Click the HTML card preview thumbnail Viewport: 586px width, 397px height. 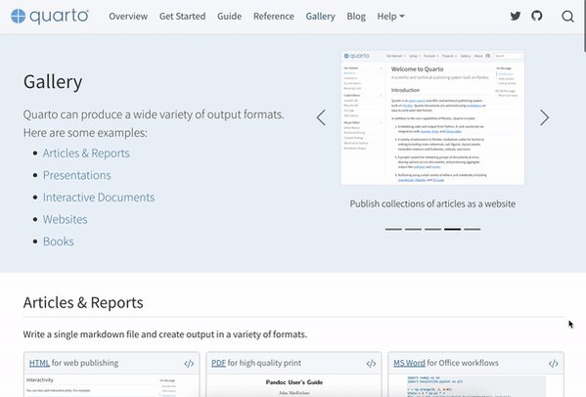pos(112,386)
